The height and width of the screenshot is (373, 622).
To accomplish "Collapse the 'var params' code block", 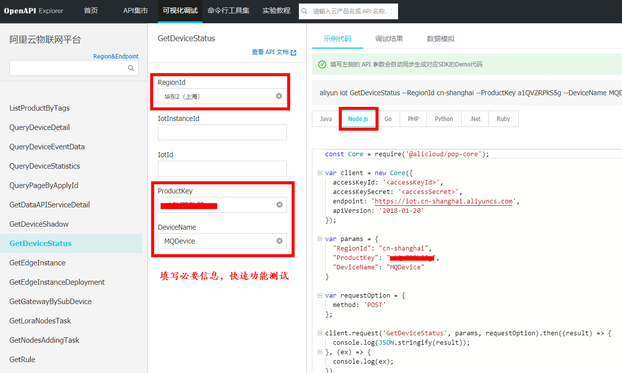I will [319, 239].
